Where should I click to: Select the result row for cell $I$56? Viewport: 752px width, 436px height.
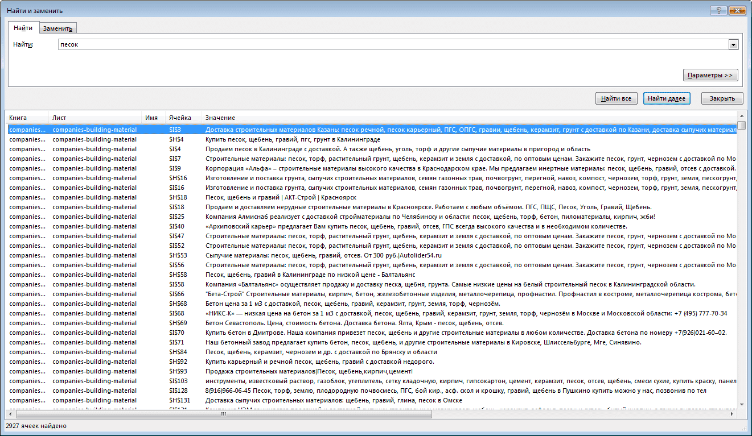[371, 265]
